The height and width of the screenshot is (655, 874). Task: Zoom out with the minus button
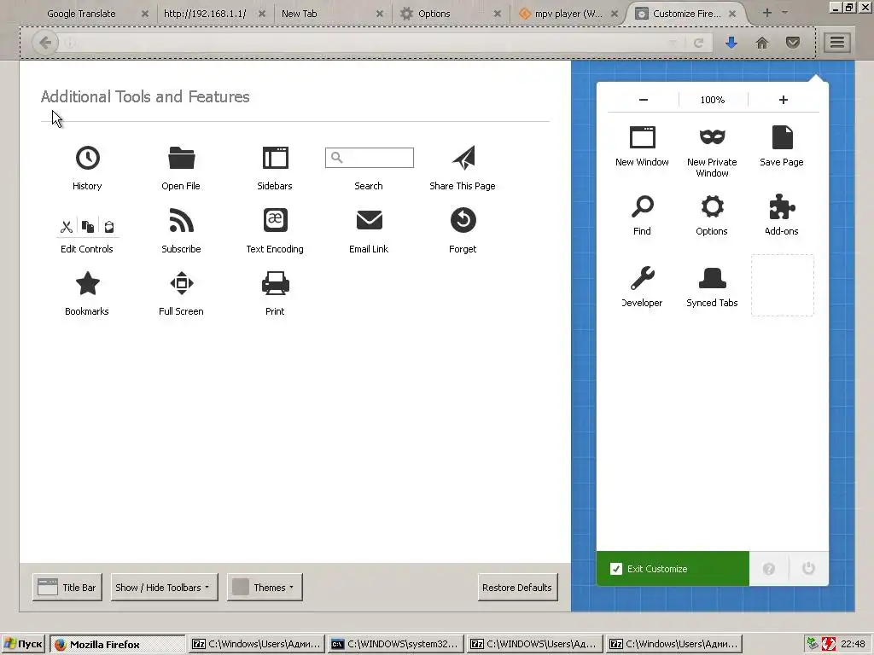(644, 100)
